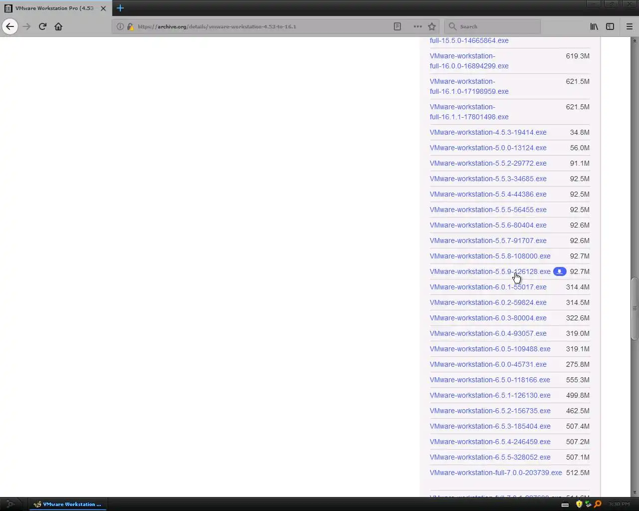Click the 619.3M file size text
The image size is (639, 511).
click(578, 56)
